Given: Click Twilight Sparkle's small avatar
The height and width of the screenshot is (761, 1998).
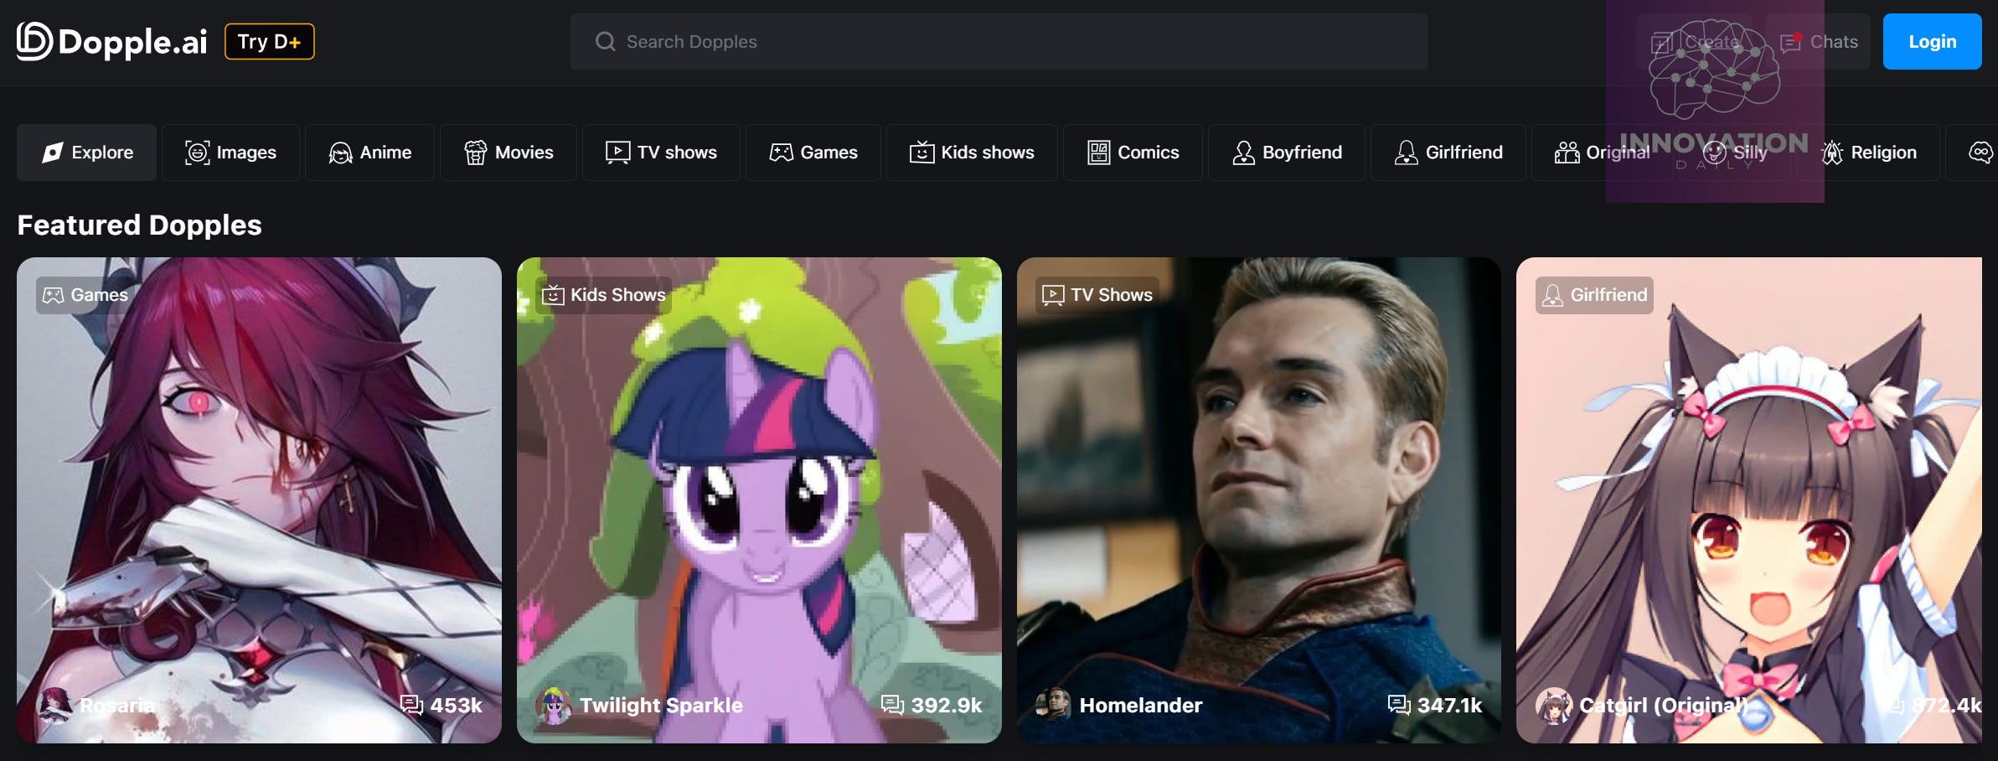Looking at the screenshot, I should tap(554, 706).
